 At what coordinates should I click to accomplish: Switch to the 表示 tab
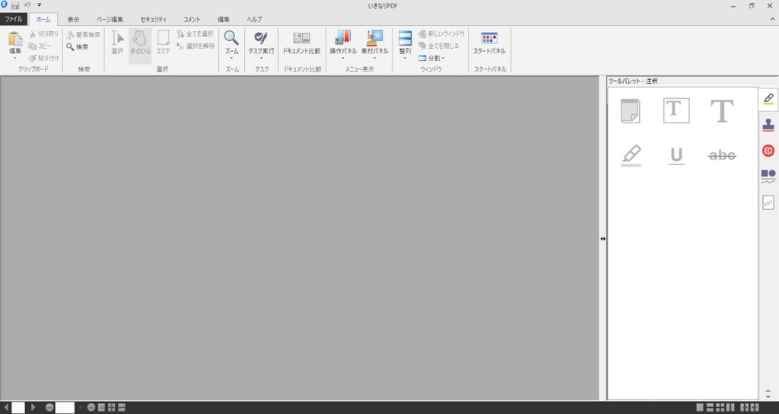[x=73, y=19]
